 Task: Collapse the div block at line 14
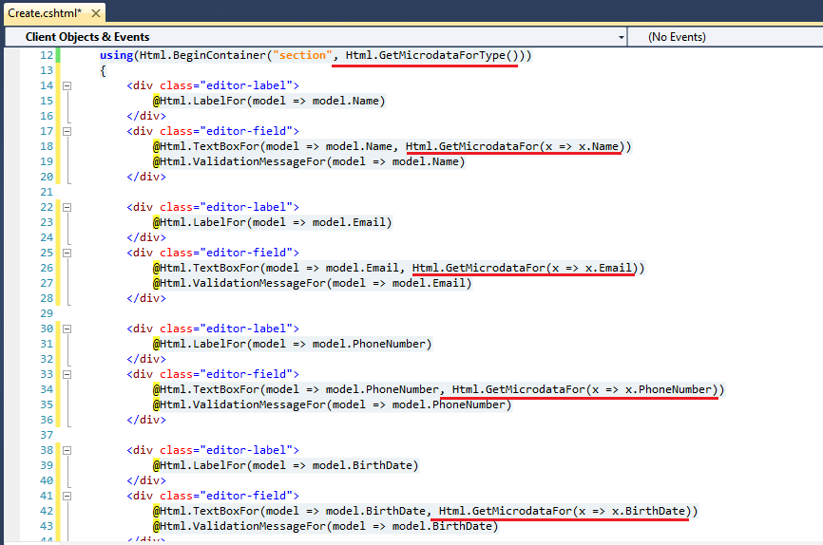(67, 85)
